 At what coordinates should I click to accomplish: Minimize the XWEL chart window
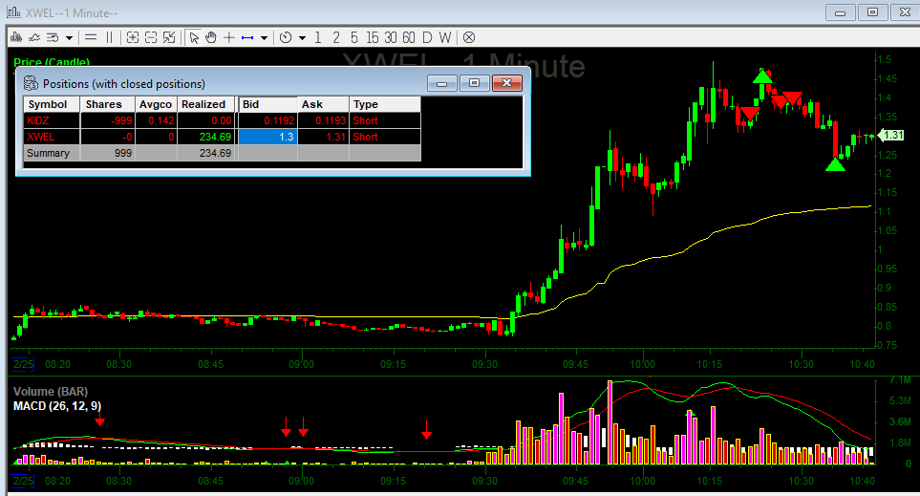pyautogui.click(x=840, y=11)
